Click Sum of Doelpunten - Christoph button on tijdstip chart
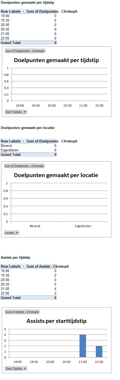120x380 pixels. [25, 51]
